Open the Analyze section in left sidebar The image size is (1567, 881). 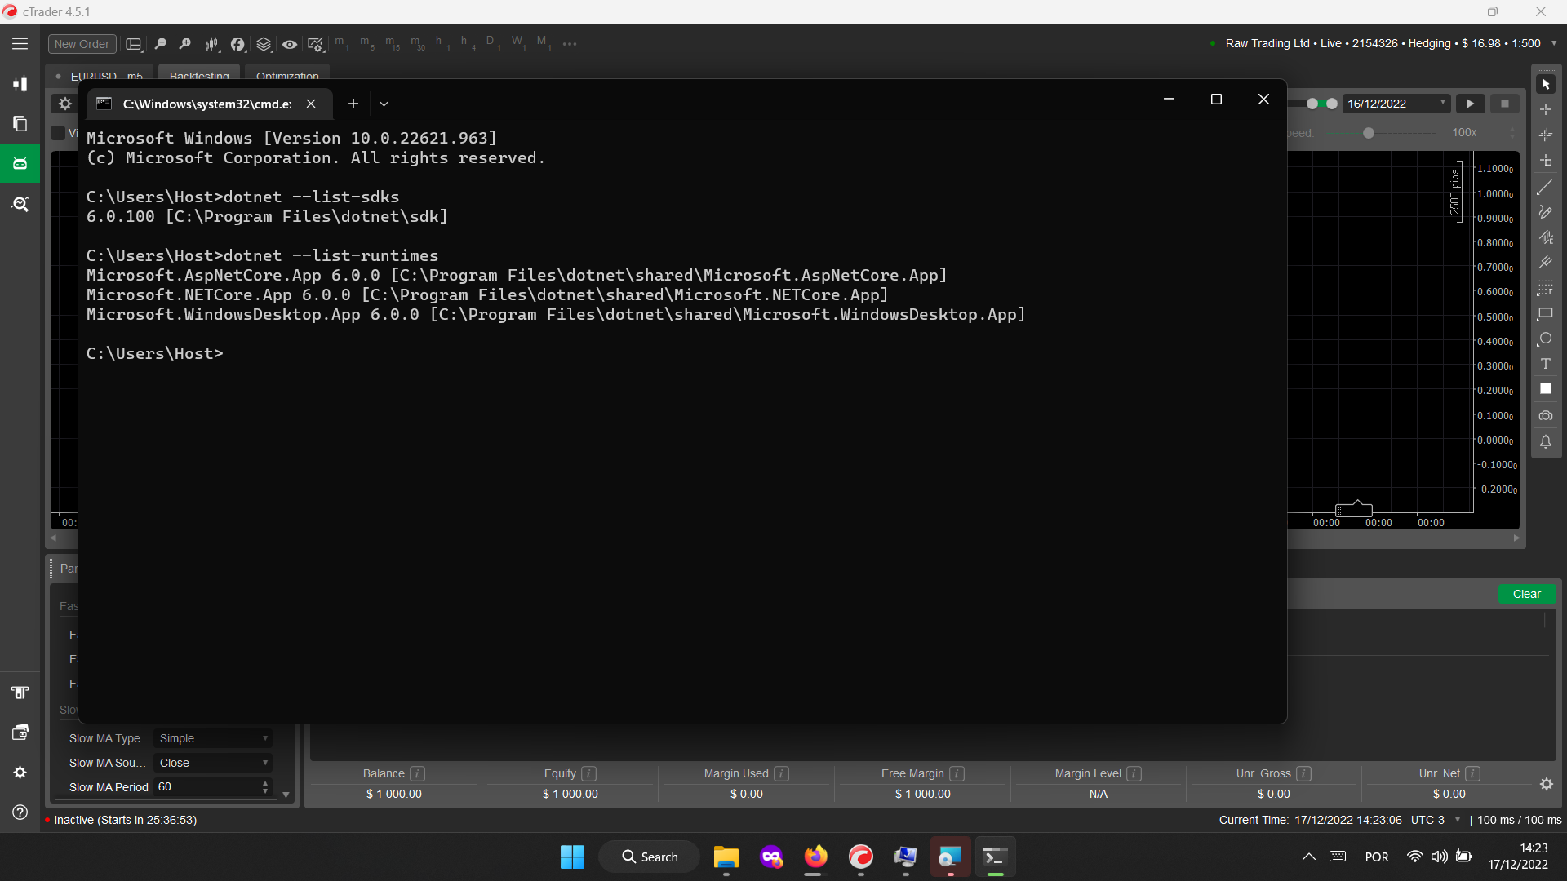click(x=20, y=204)
